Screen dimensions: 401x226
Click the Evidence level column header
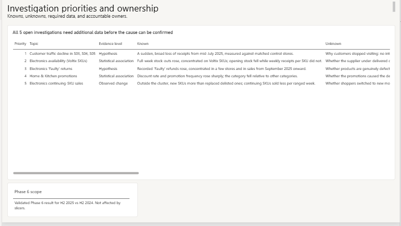pyautogui.click(x=111, y=44)
